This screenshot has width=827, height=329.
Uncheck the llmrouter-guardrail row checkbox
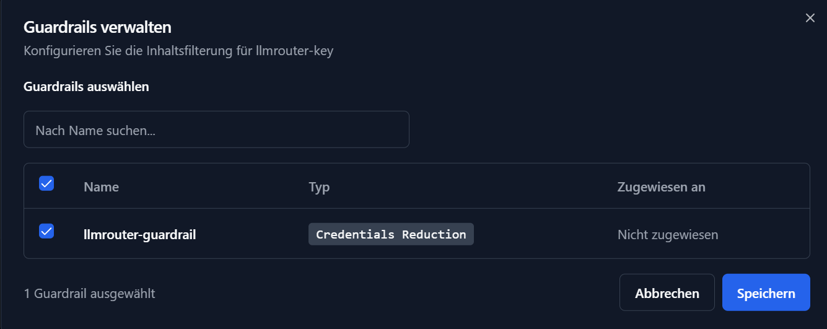coord(46,231)
